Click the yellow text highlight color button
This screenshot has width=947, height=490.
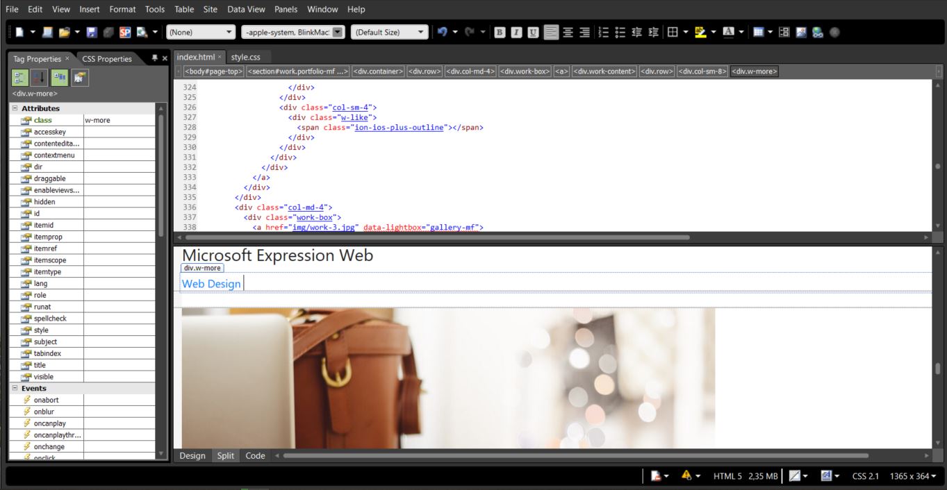tap(700, 32)
